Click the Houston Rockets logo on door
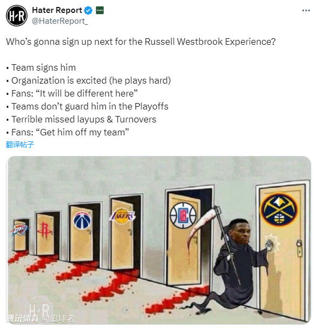 [x=45, y=231]
